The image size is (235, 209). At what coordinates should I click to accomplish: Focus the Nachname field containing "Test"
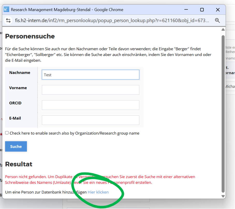[x=90, y=75]
